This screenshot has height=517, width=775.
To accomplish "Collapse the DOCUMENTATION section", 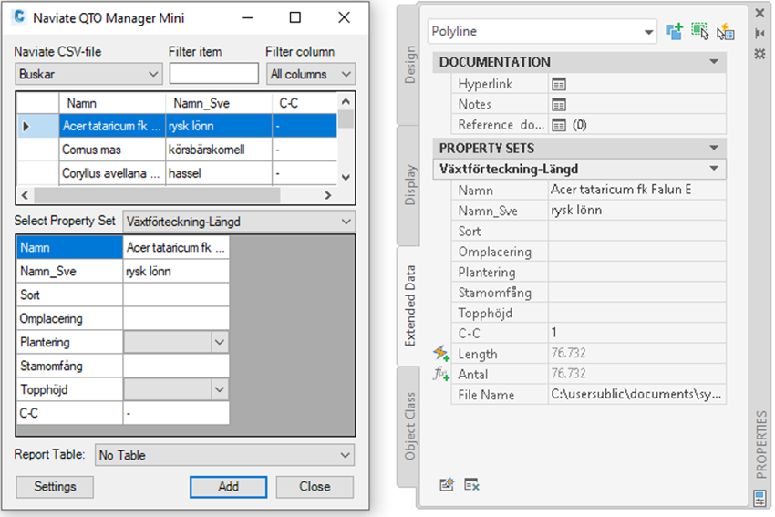I will (x=714, y=62).
